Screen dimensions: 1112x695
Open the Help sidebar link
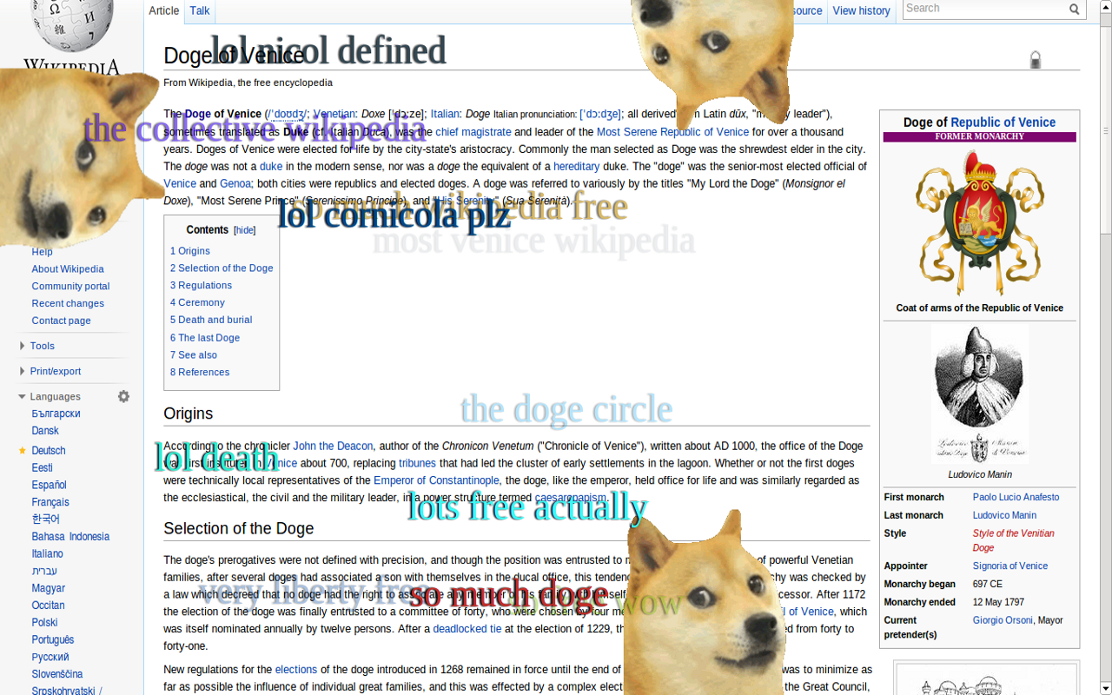[42, 252]
